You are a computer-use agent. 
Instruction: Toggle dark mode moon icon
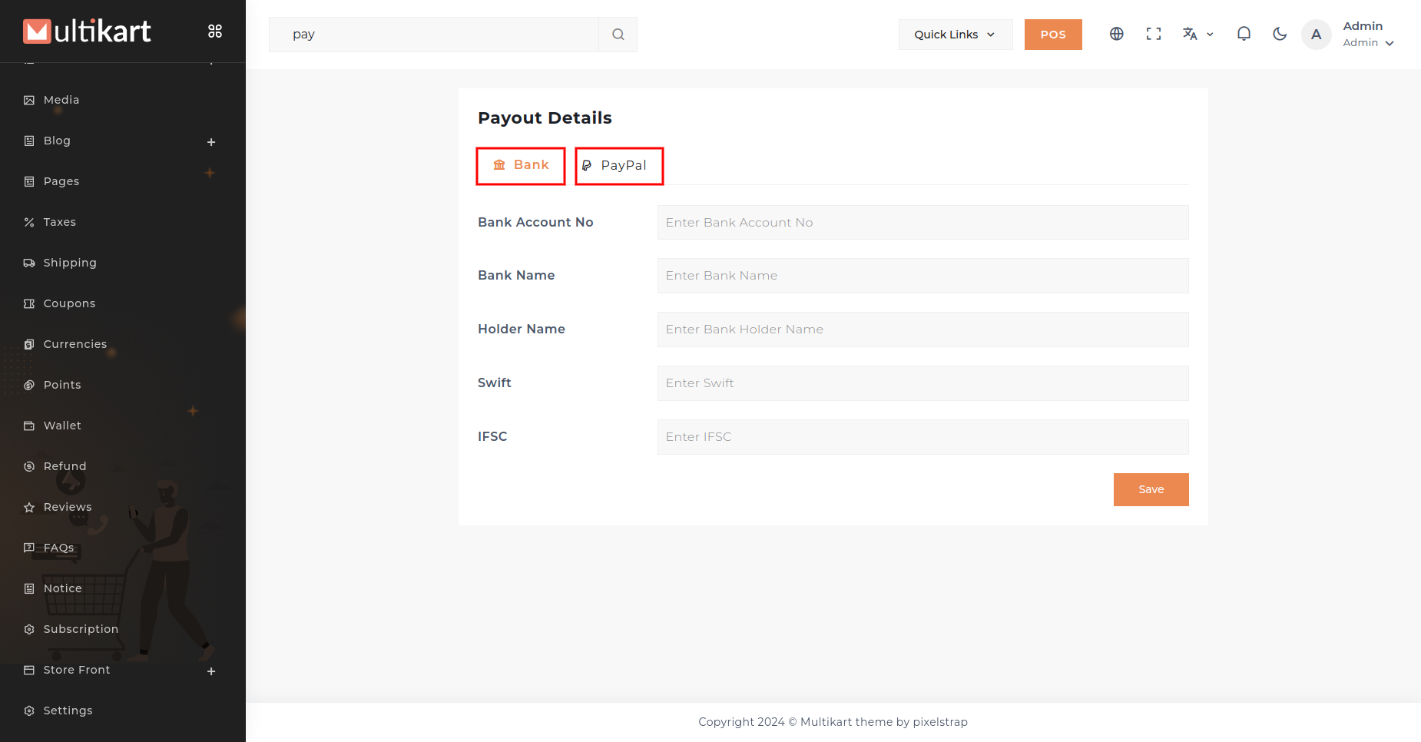[1280, 34]
